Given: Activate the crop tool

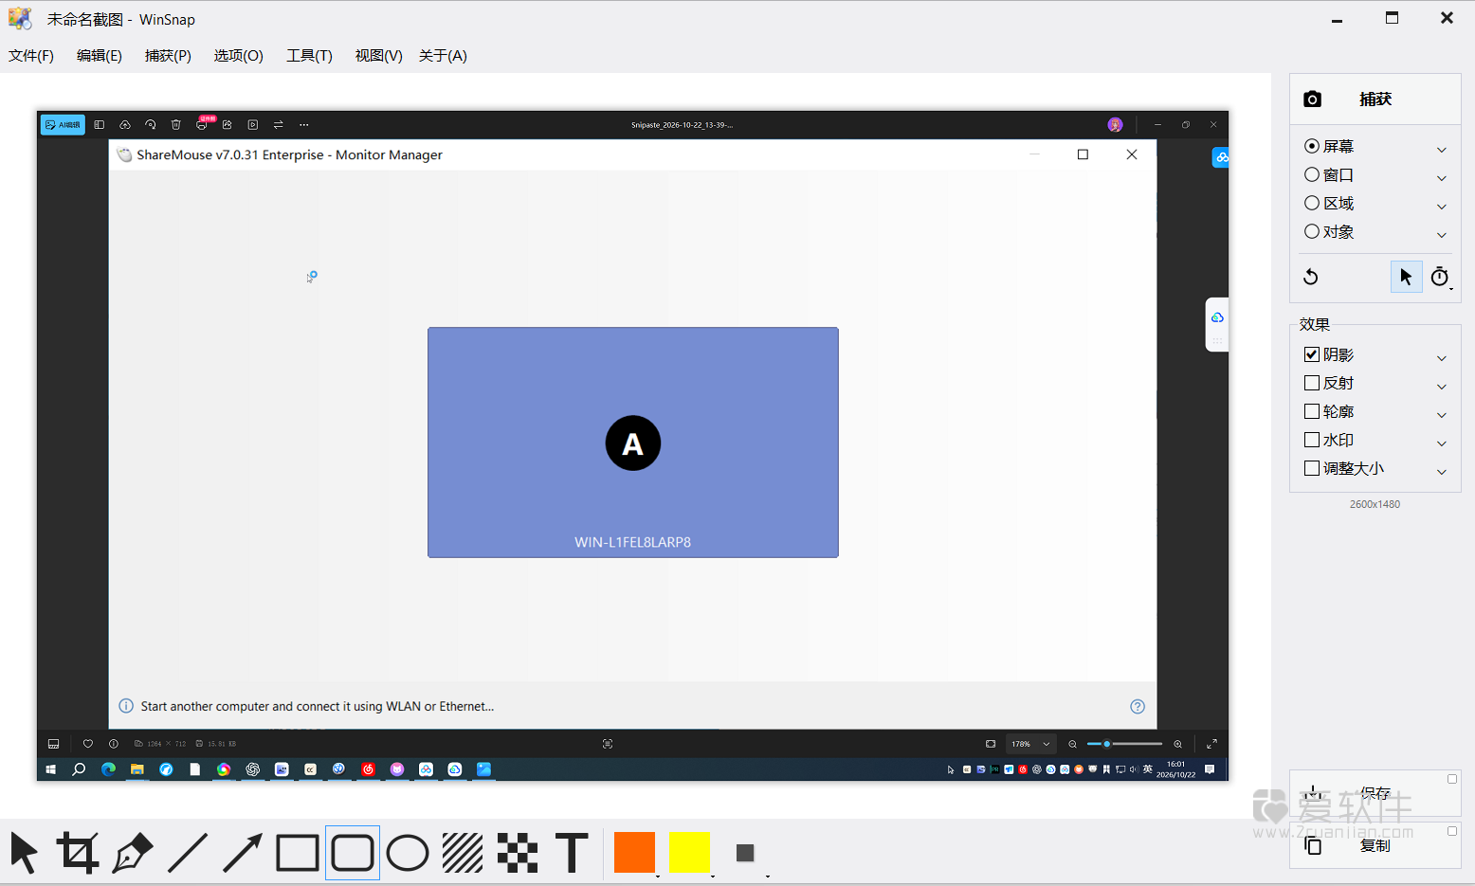Looking at the screenshot, I should (x=78, y=853).
